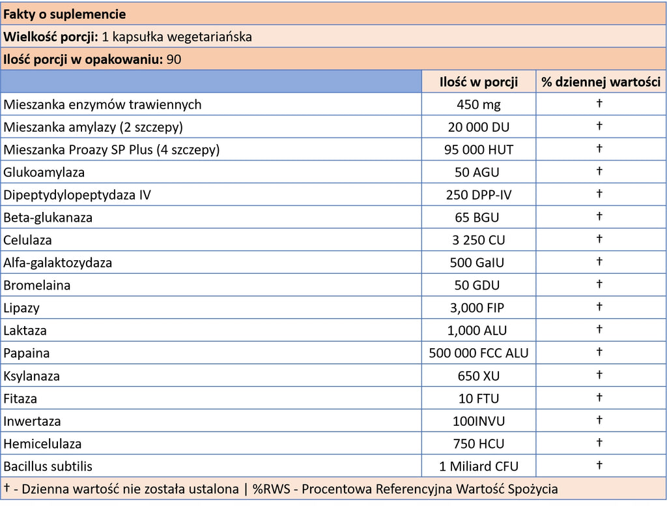Viewport: 667px width, 506px height.
Task: Click dagger symbol next to Celulaza
Action: pyautogui.click(x=599, y=239)
